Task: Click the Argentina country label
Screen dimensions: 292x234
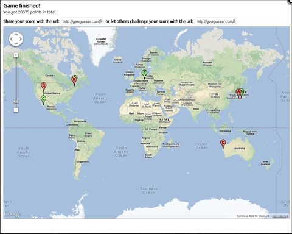Action: (83, 161)
